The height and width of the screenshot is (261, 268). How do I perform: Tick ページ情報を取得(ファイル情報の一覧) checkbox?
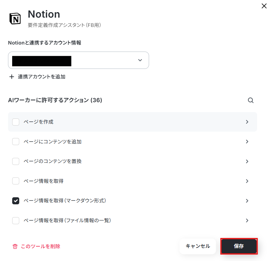[16, 220]
